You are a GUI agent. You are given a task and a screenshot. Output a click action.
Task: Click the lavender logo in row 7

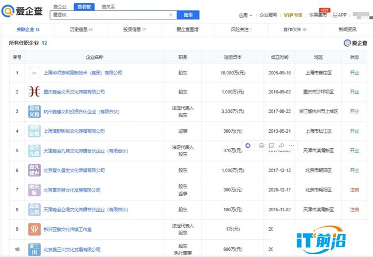pos(34,190)
